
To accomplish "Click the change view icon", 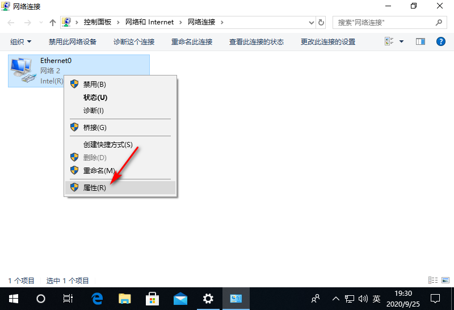I will click(x=389, y=41).
